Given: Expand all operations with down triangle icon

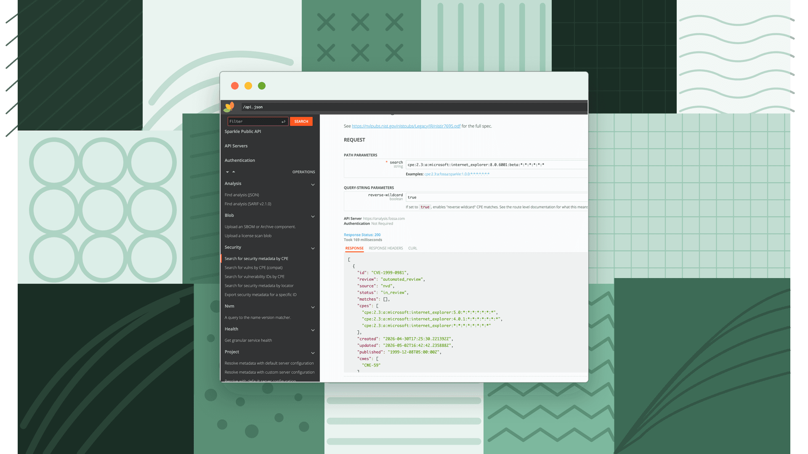Looking at the screenshot, I should 227,172.
